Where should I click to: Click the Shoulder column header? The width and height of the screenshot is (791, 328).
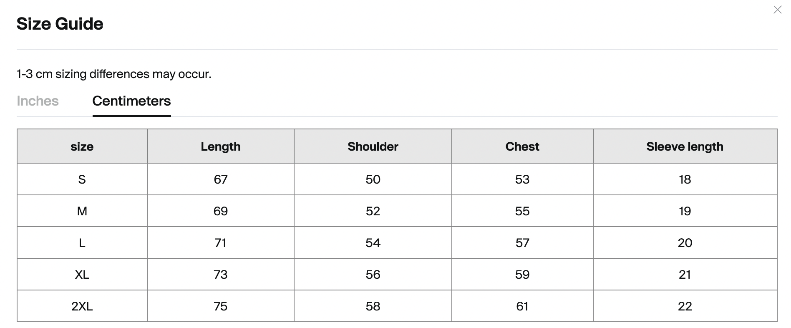(x=373, y=146)
